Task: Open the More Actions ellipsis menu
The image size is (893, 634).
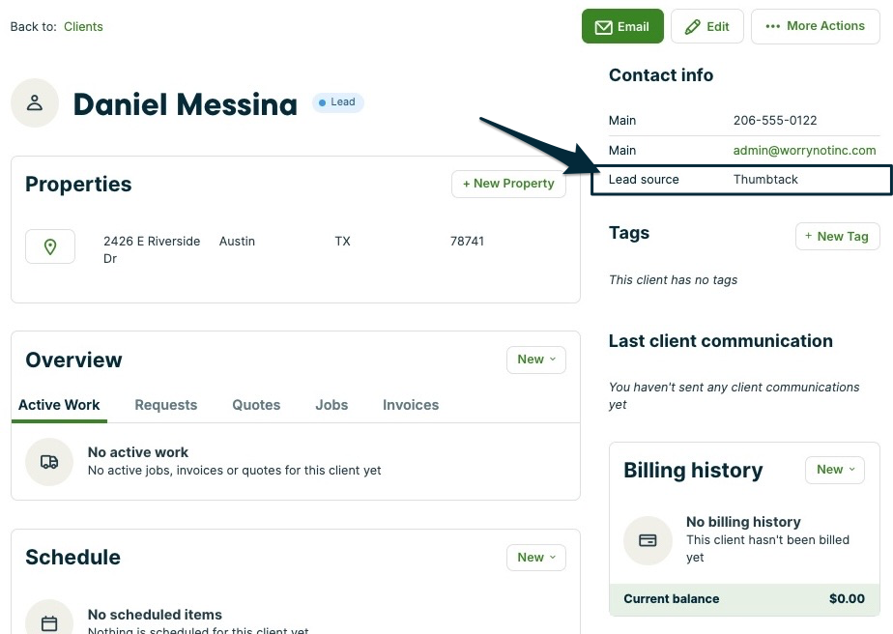Action: [x=815, y=26]
